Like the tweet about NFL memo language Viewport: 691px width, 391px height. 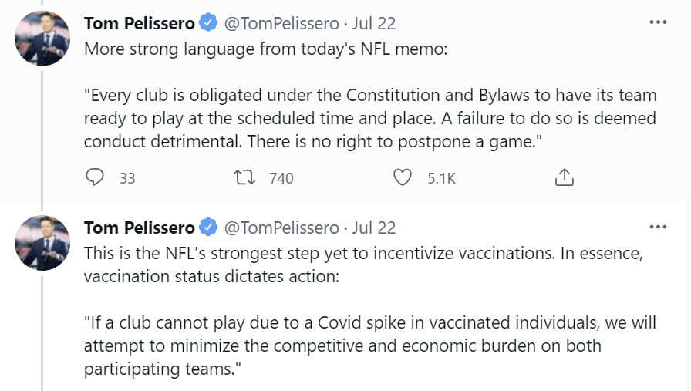pos(403,178)
